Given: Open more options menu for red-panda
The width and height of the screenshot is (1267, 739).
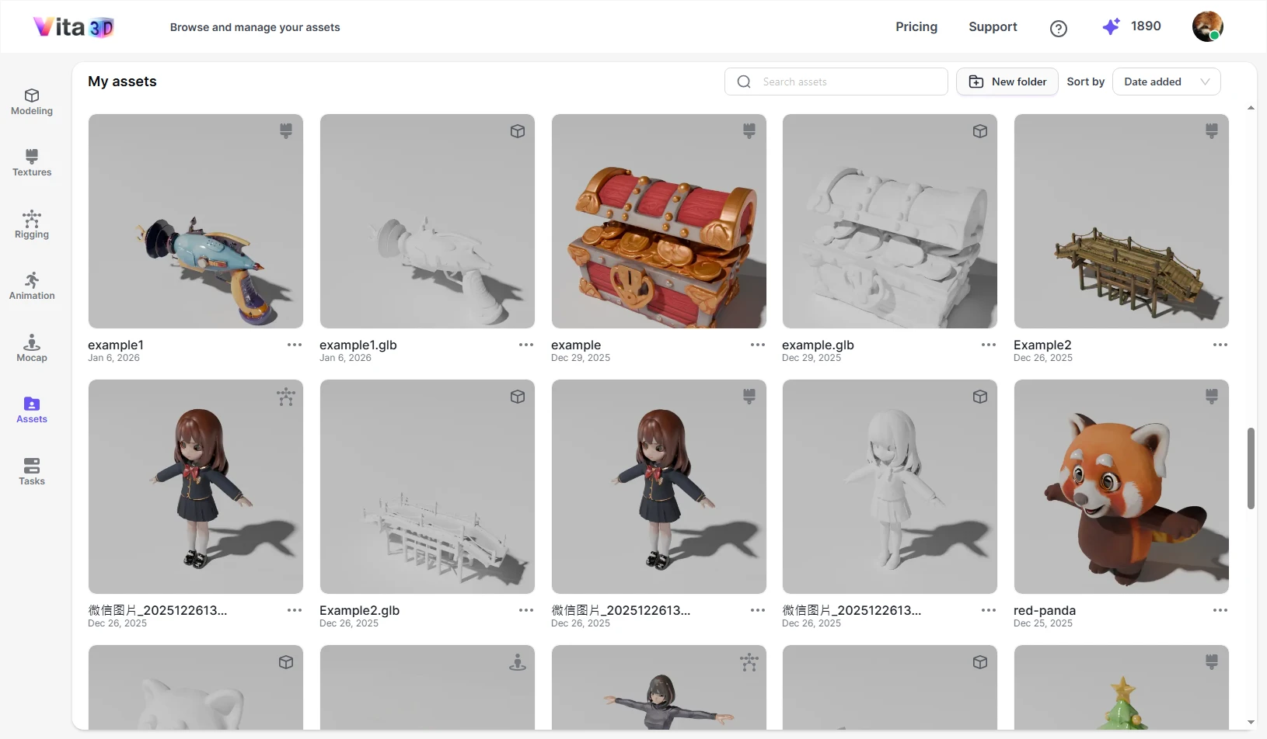Looking at the screenshot, I should tap(1220, 610).
